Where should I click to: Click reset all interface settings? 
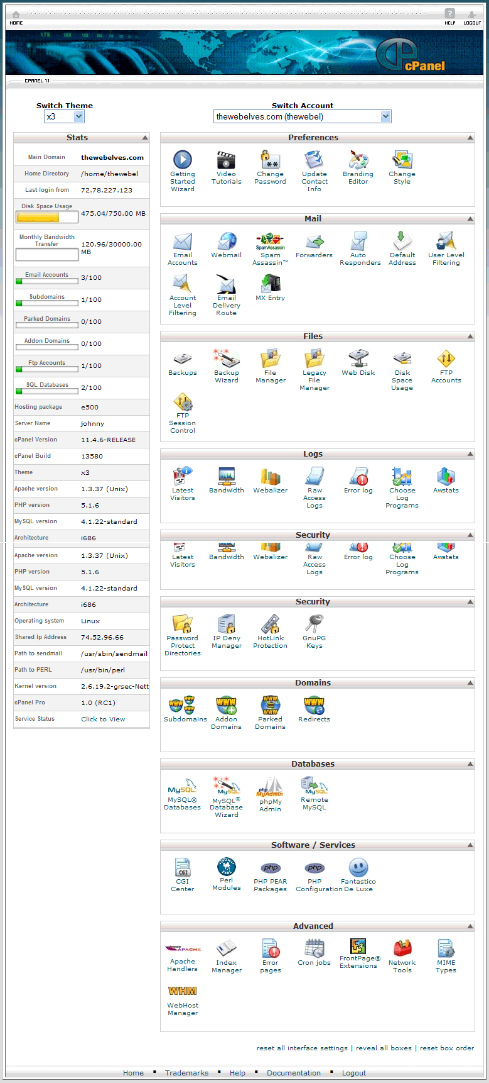click(302, 1048)
